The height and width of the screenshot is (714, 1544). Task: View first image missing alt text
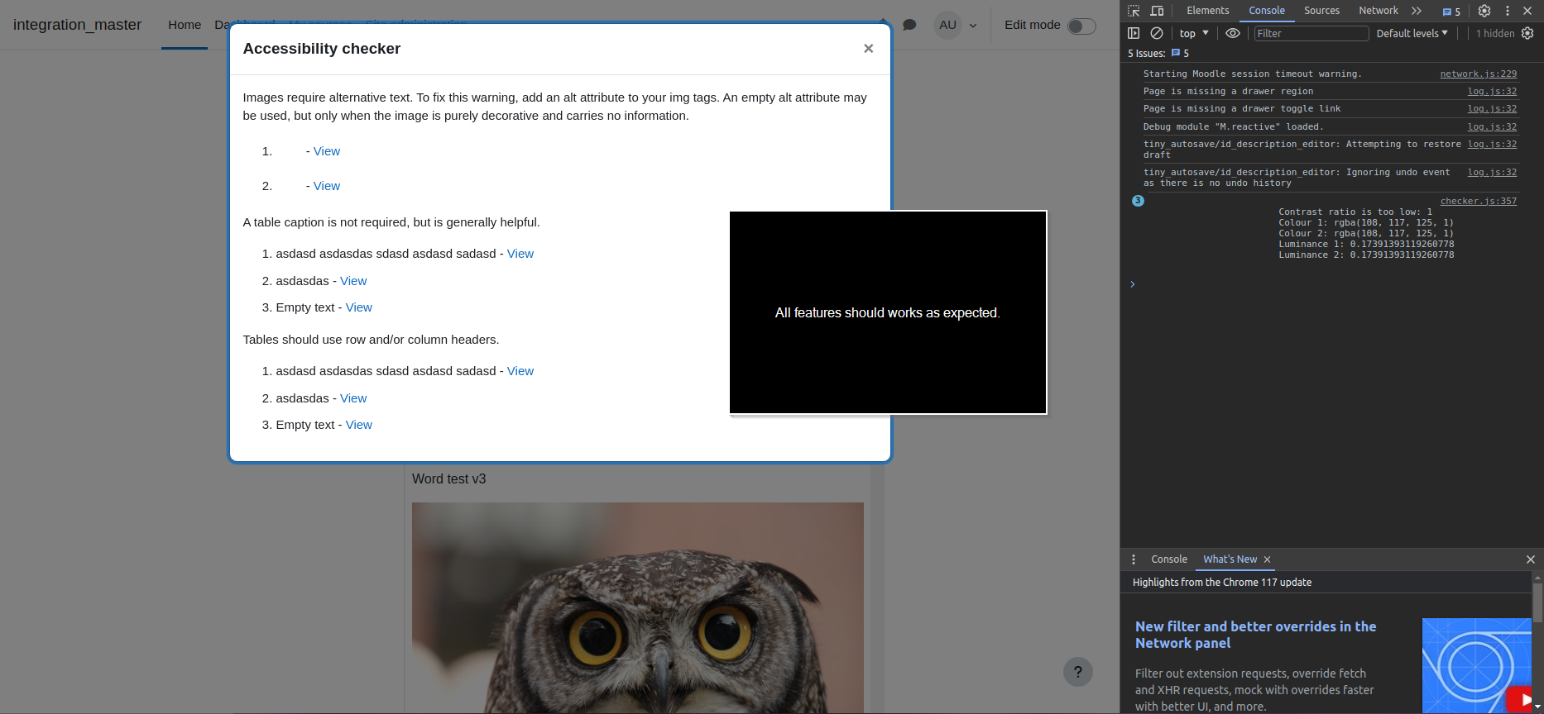[x=326, y=151]
